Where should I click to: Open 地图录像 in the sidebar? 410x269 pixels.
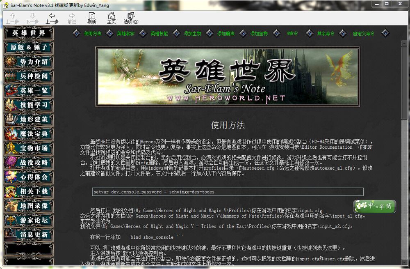pos(29,206)
